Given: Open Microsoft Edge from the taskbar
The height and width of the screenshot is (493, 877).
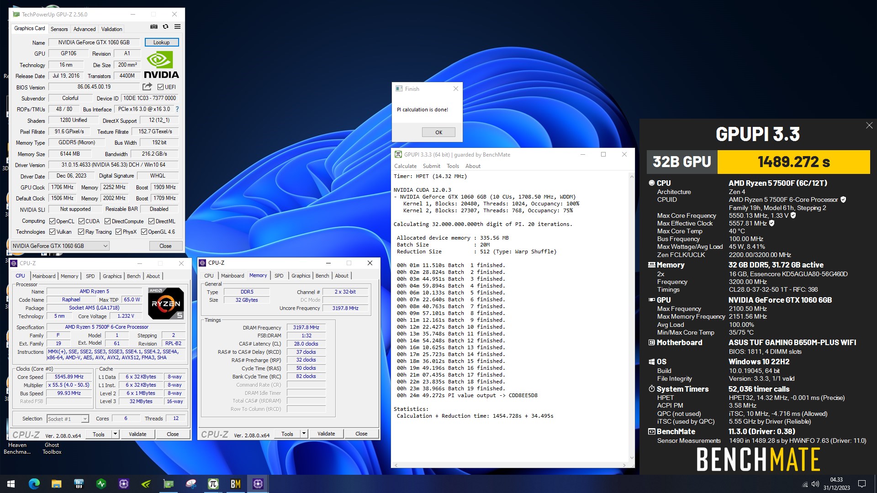Looking at the screenshot, I should (34, 484).
